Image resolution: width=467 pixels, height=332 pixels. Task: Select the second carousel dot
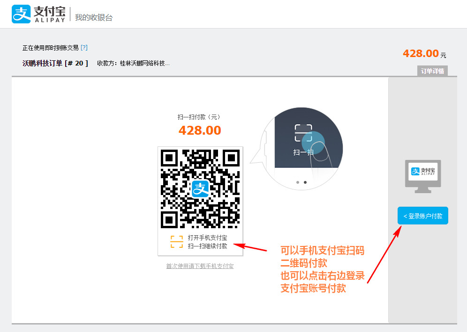[x=305, y=182]
